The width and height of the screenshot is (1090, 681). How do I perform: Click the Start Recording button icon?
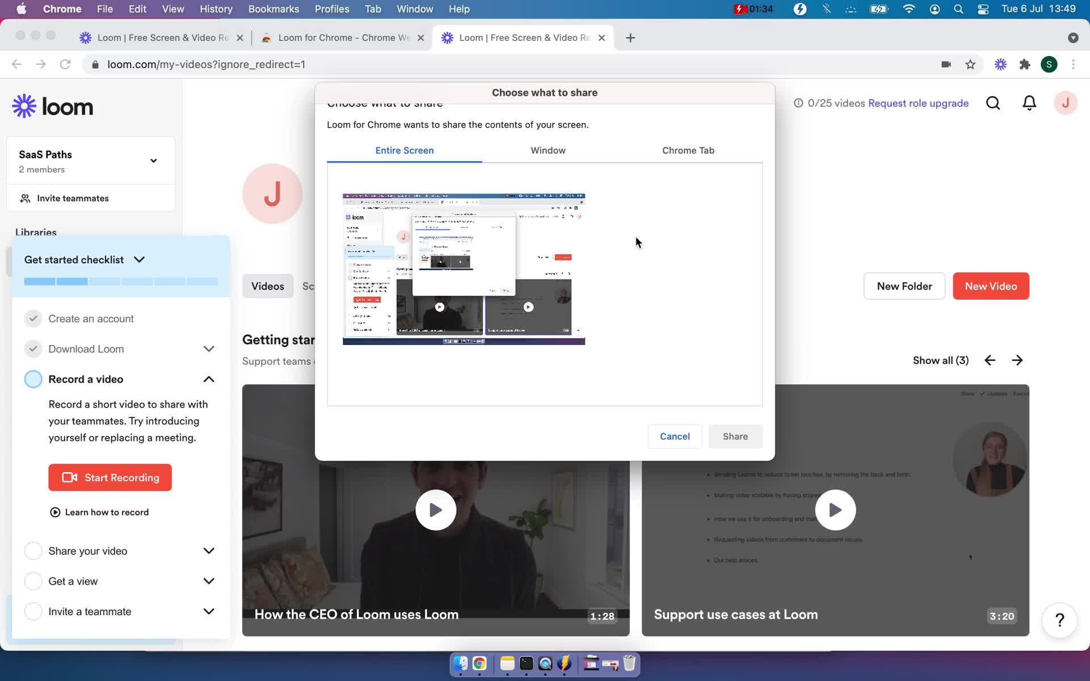[70, 477]
